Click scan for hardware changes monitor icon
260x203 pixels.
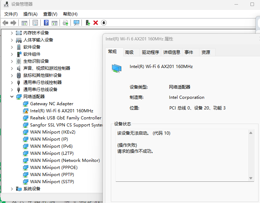pyautogui.click(x=76, y=23)
